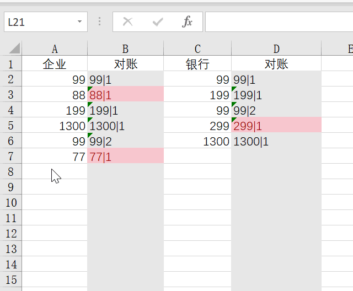Click cell D6 showing 1300|1
353x291 pixels.
pos(276,141)
